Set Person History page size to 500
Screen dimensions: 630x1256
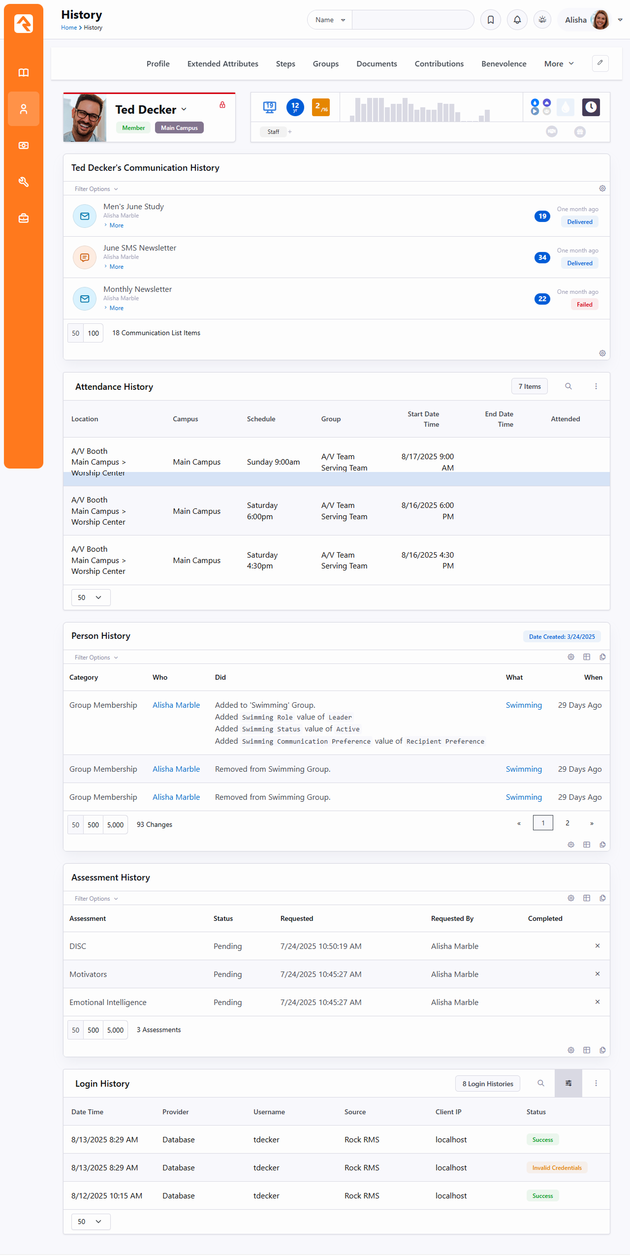[x=93, y=825]
